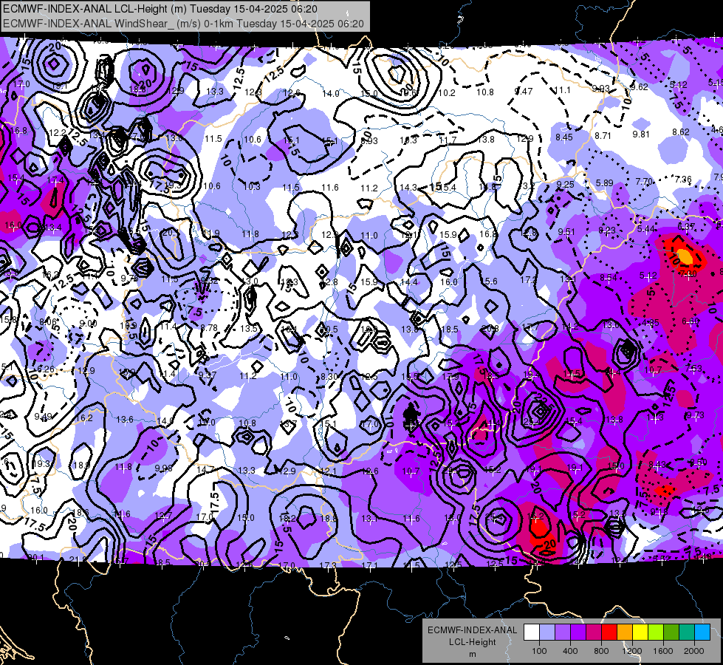Select the orange legend swatch
The image size is (723, 665).
[625, 632]
